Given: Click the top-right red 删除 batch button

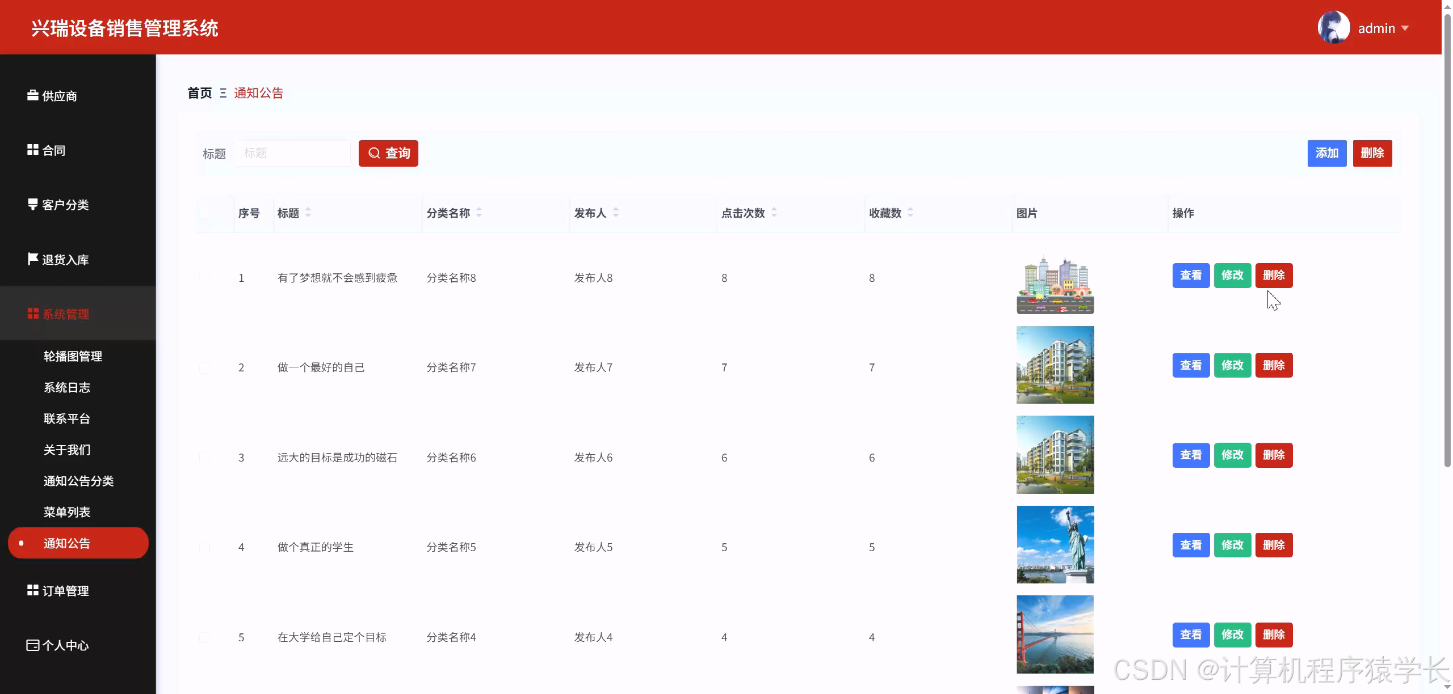Looking at the screenshot, I should (1372, 153).
